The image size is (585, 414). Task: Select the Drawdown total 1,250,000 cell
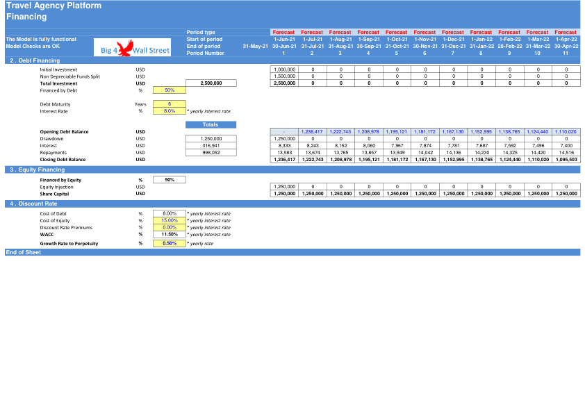point(211,139)
